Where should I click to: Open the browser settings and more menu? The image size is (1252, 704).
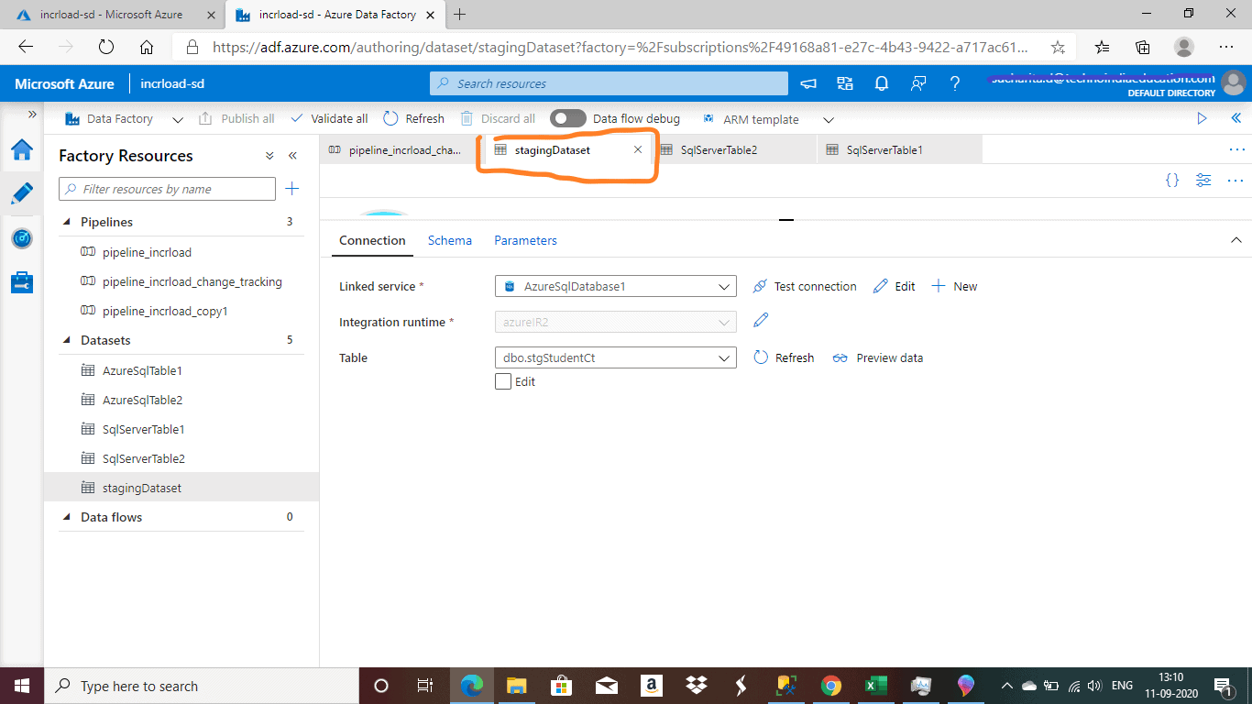pos(1226,47)
